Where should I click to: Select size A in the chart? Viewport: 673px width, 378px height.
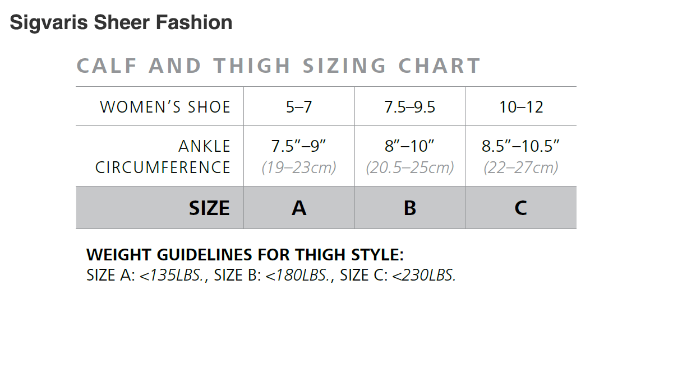299,208
